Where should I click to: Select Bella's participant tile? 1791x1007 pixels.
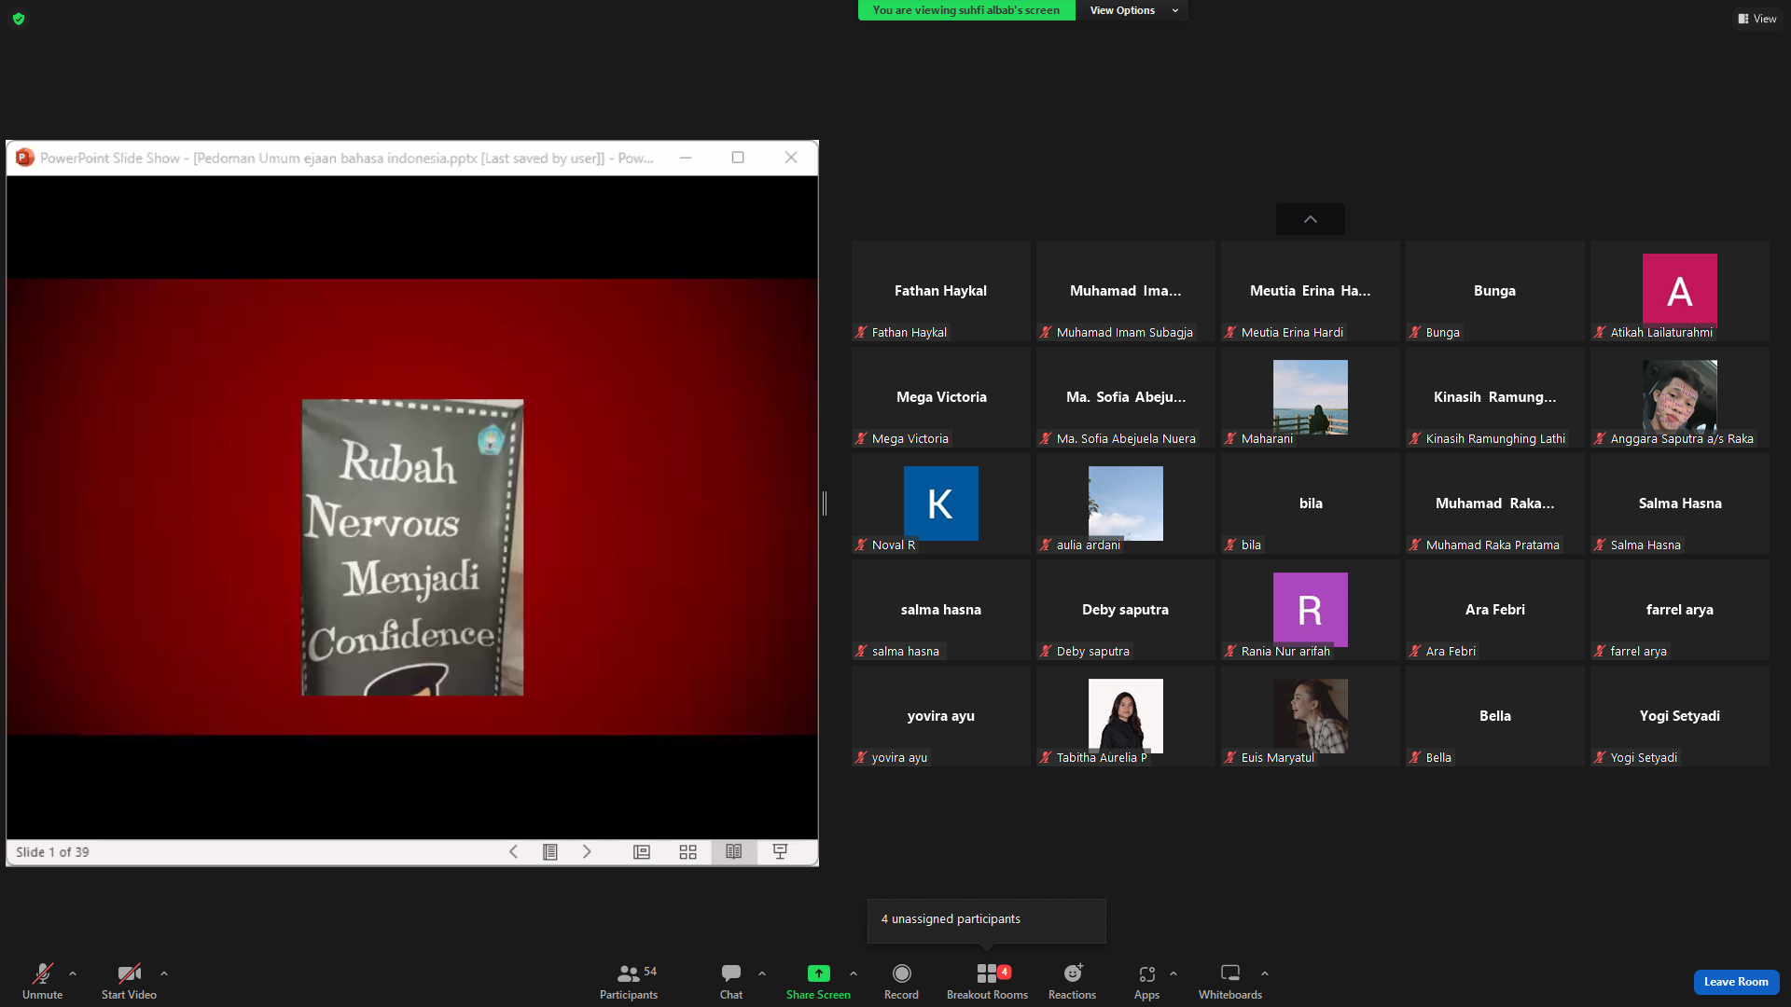pos(1495,716)
